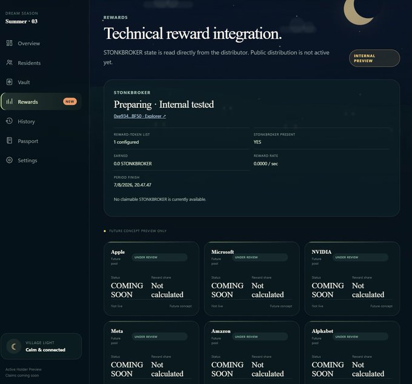Image resolution: width=412 pixels, height=384 pixels.
Task: Click the Under Review badge on Meta card
Action: coord(159,337)
